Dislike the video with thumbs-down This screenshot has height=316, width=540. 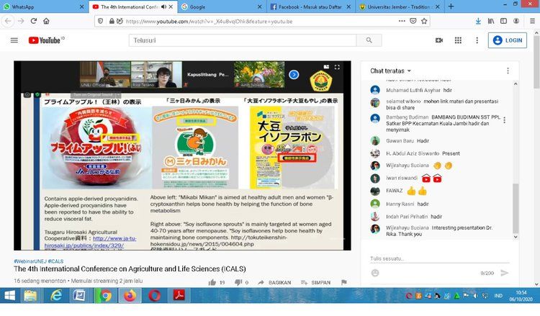coord(238,282)
